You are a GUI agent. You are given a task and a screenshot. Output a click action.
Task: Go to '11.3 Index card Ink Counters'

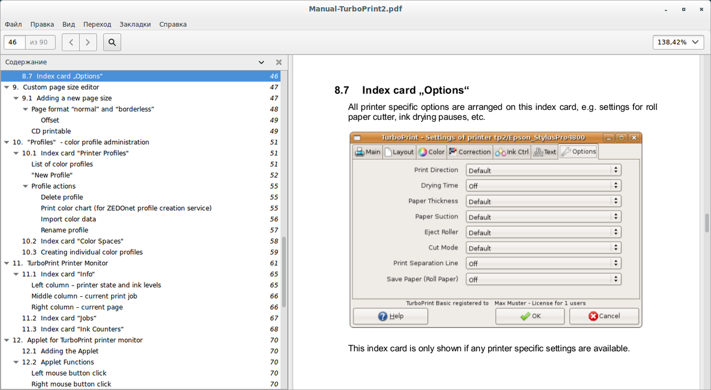click(x=73, y=329)
